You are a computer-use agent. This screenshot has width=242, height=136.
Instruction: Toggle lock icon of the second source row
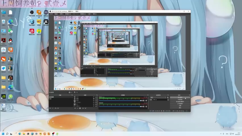pos(96,99)
